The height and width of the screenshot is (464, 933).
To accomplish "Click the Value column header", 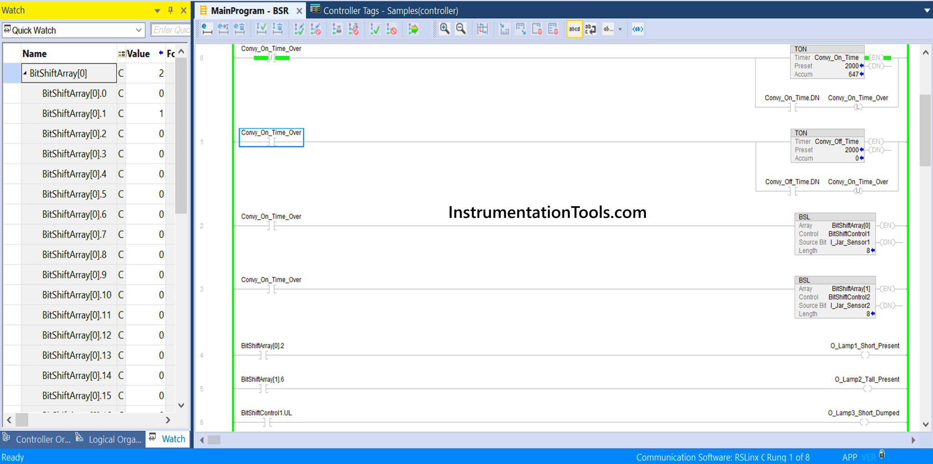I will click(138, 54).
